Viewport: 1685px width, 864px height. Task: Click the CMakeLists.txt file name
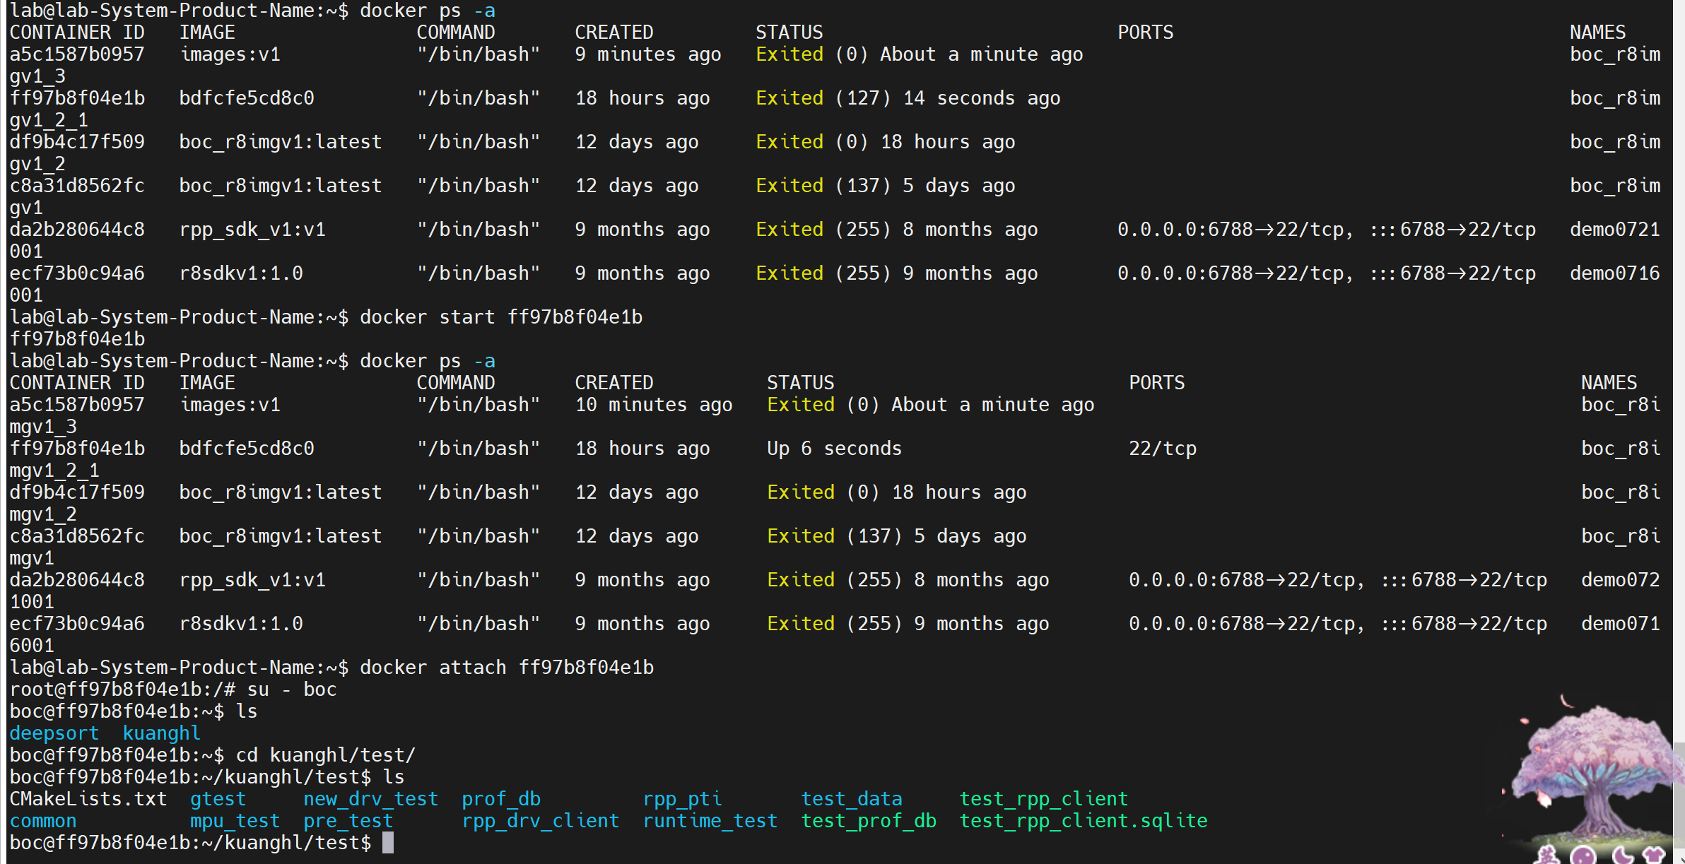click(88, 799)
